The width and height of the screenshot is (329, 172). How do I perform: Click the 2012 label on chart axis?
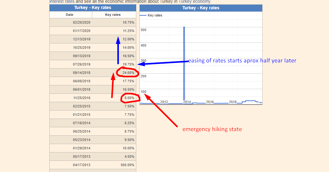click(x=164, y=102)
